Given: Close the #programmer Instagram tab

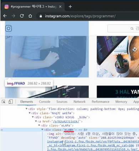Looking at the screenshot, I should point(60,7).
